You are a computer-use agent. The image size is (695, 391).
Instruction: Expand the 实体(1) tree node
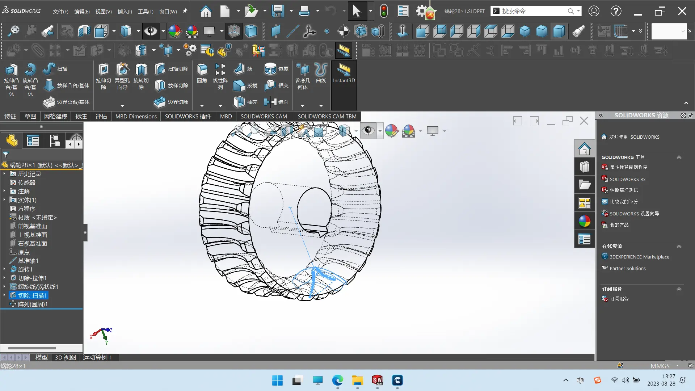(4, 200)
